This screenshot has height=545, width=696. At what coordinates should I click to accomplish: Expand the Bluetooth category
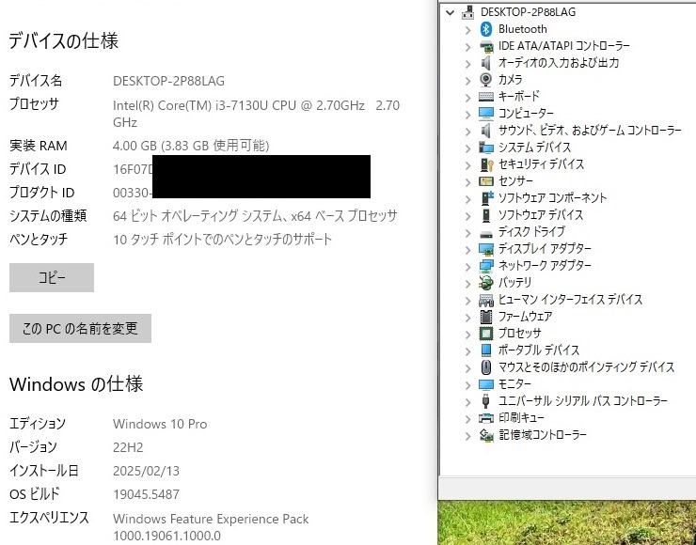467,30
